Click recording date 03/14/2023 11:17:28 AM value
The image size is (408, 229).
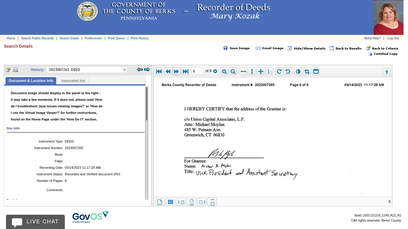83,168
